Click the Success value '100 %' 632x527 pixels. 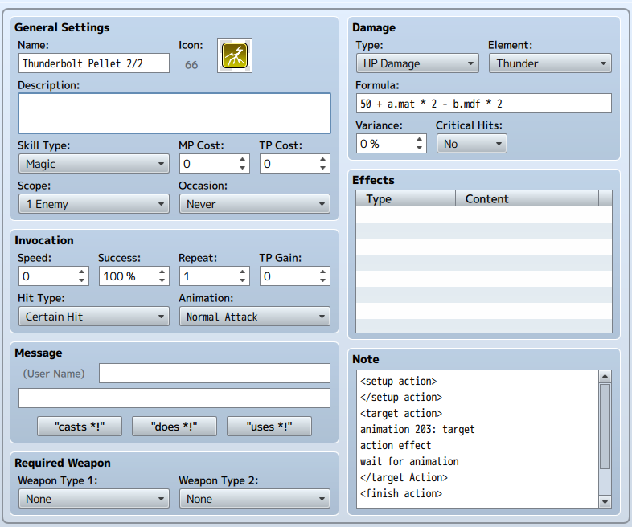pos(119,276)
